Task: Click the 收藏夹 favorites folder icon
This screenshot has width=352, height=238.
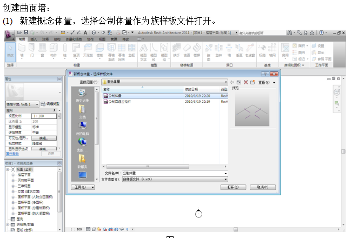Action: coord(82,158)
